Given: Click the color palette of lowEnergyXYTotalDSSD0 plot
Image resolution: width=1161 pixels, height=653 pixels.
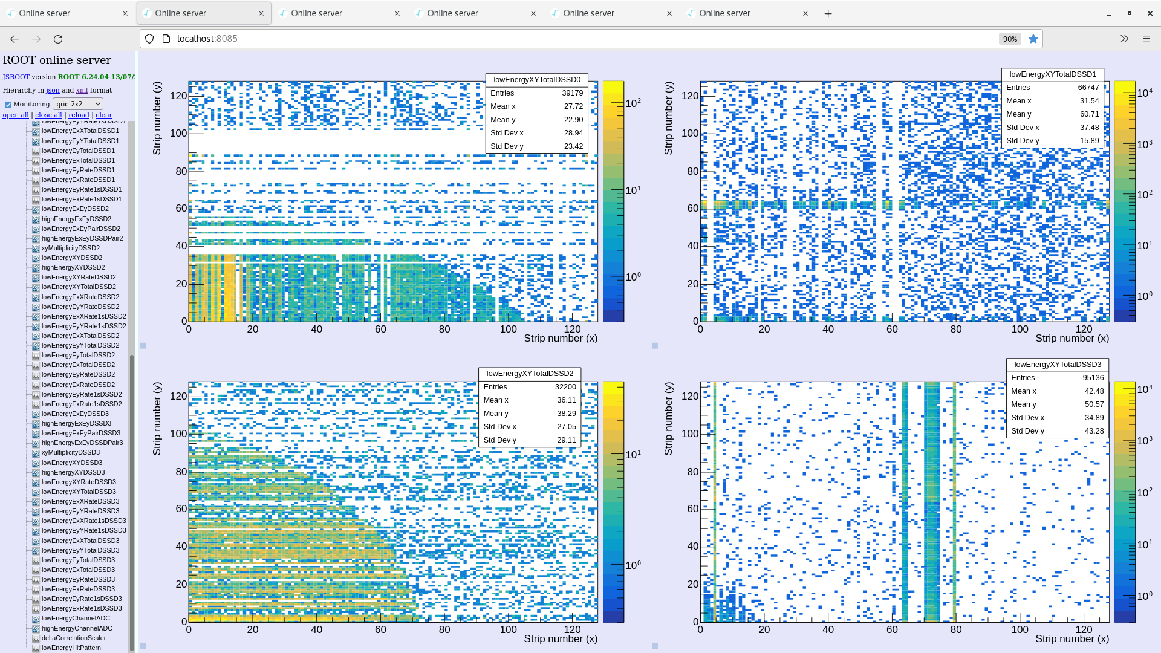Looking at the screenshot, I should click(x=613, y=201).
